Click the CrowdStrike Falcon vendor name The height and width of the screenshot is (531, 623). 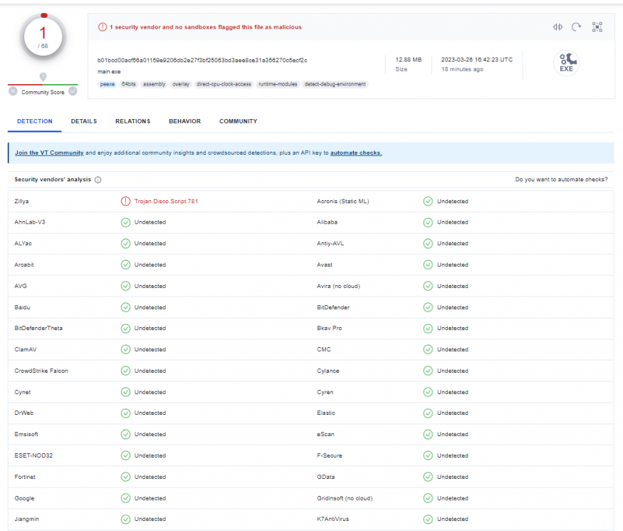41,371
